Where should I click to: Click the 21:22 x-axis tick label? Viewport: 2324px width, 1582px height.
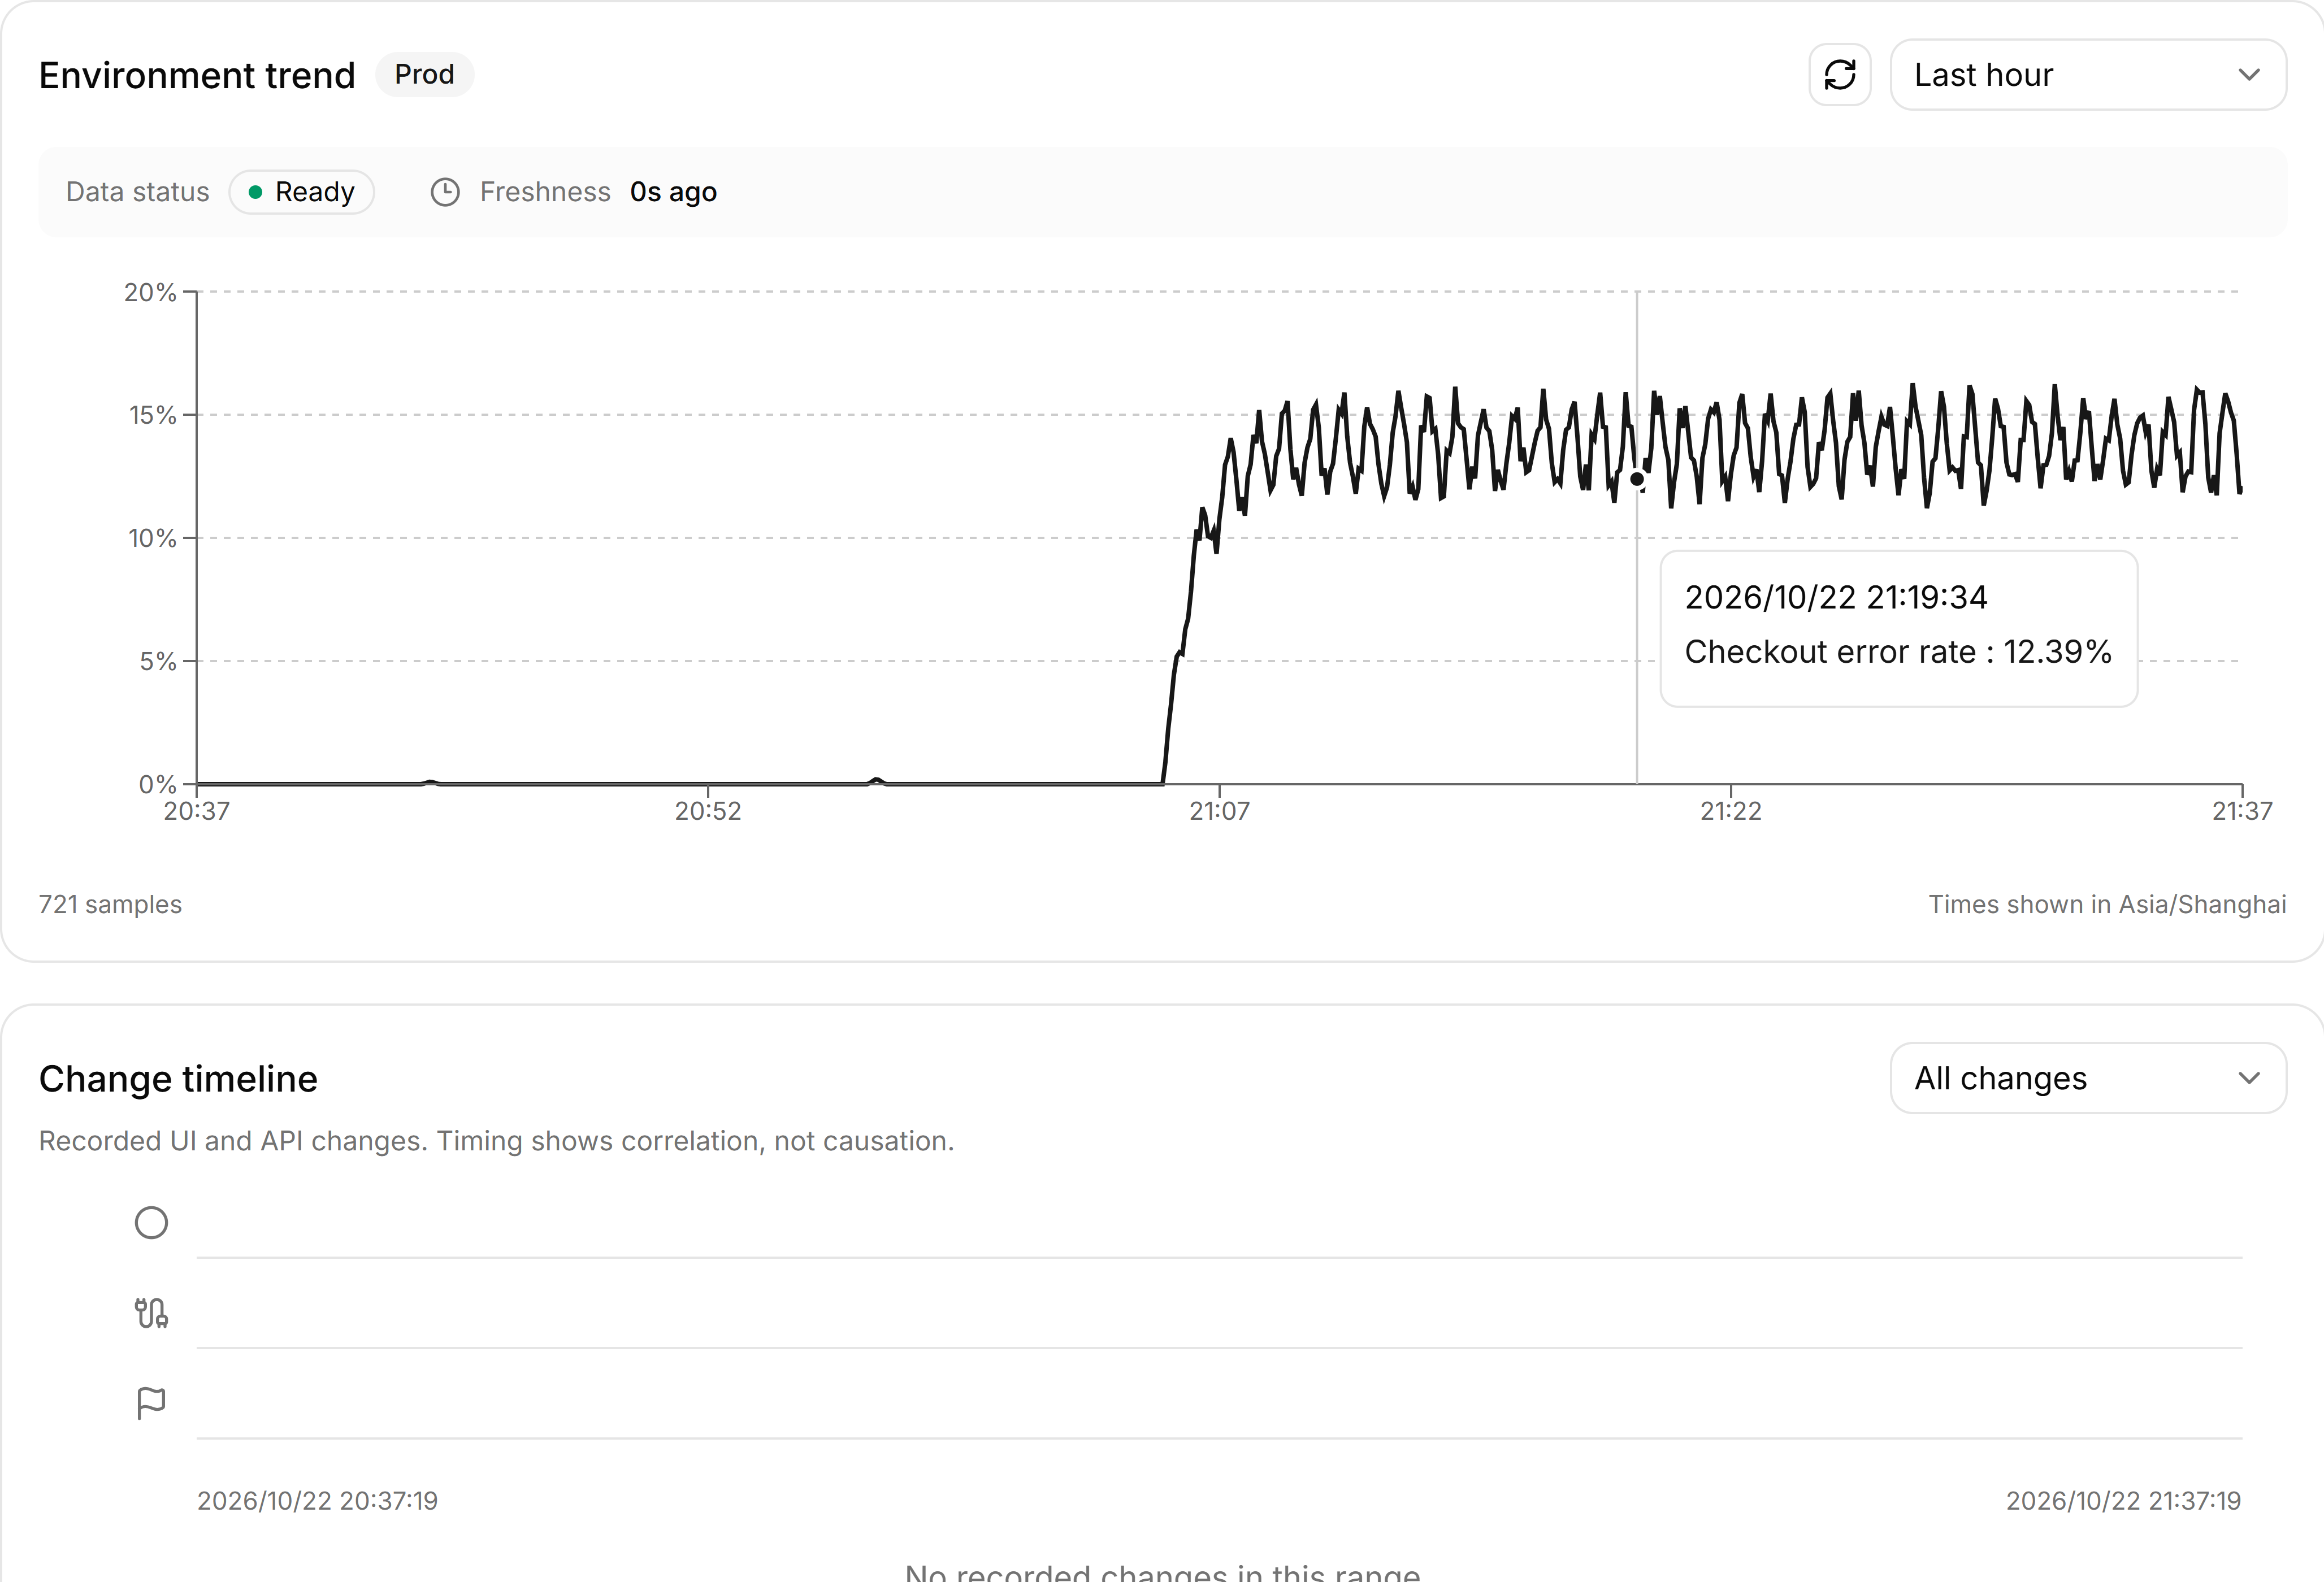(1731, 811)
